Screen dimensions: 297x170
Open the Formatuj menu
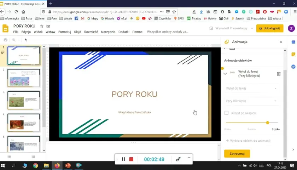pyautogui.click(x=65, y=32)
